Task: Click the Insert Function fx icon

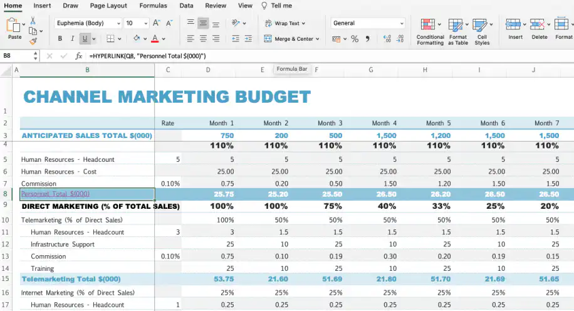Action: (78, 56)
